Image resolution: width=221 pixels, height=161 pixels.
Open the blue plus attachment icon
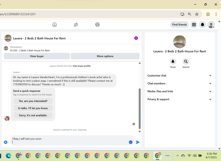6,142
